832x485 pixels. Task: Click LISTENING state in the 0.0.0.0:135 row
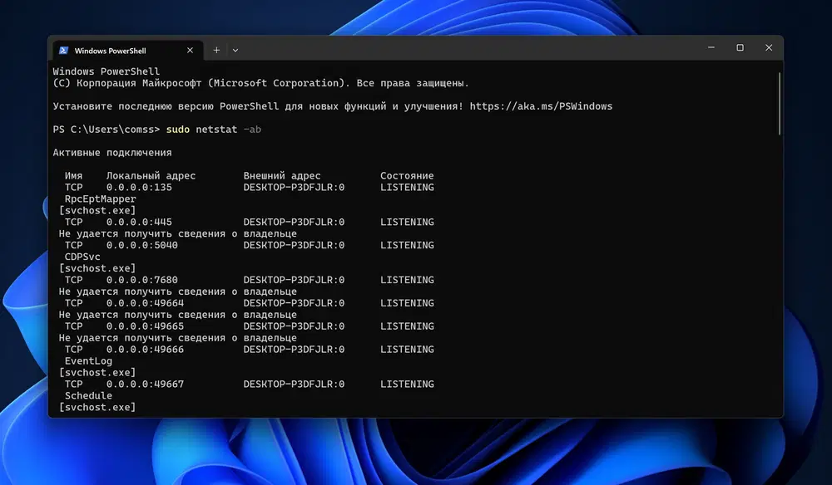coord(407,187)
